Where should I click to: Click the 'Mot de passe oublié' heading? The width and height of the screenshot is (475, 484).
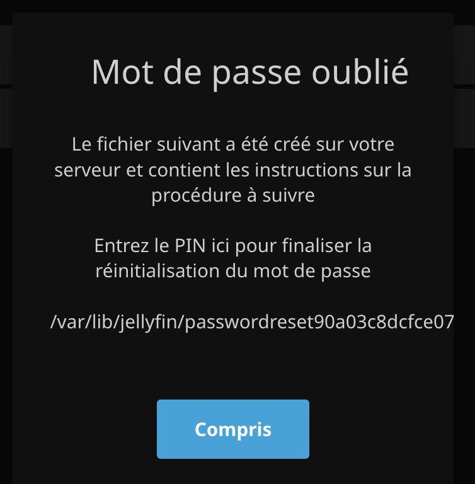coord(250,73)
